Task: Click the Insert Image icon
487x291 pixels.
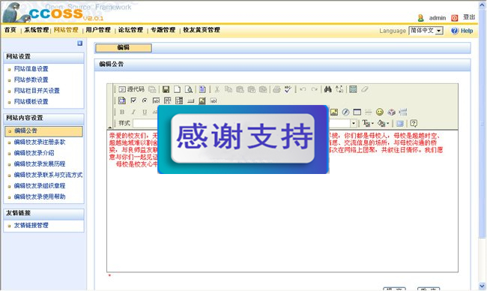Action: click(334, 112)
